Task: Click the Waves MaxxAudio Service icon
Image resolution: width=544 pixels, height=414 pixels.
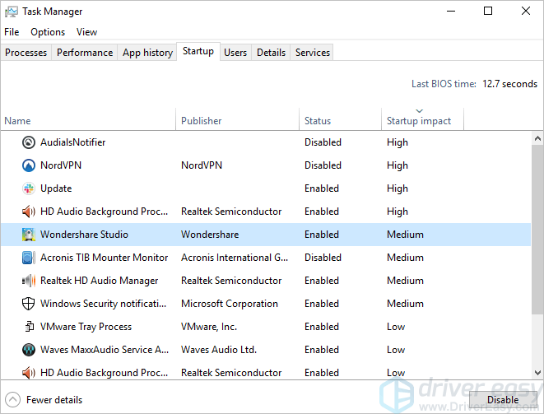Action: [29, 350]
